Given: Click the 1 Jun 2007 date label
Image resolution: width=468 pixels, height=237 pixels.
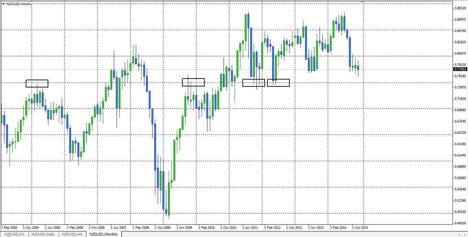Looking at the screenshot, I should [x=119, y=227].
